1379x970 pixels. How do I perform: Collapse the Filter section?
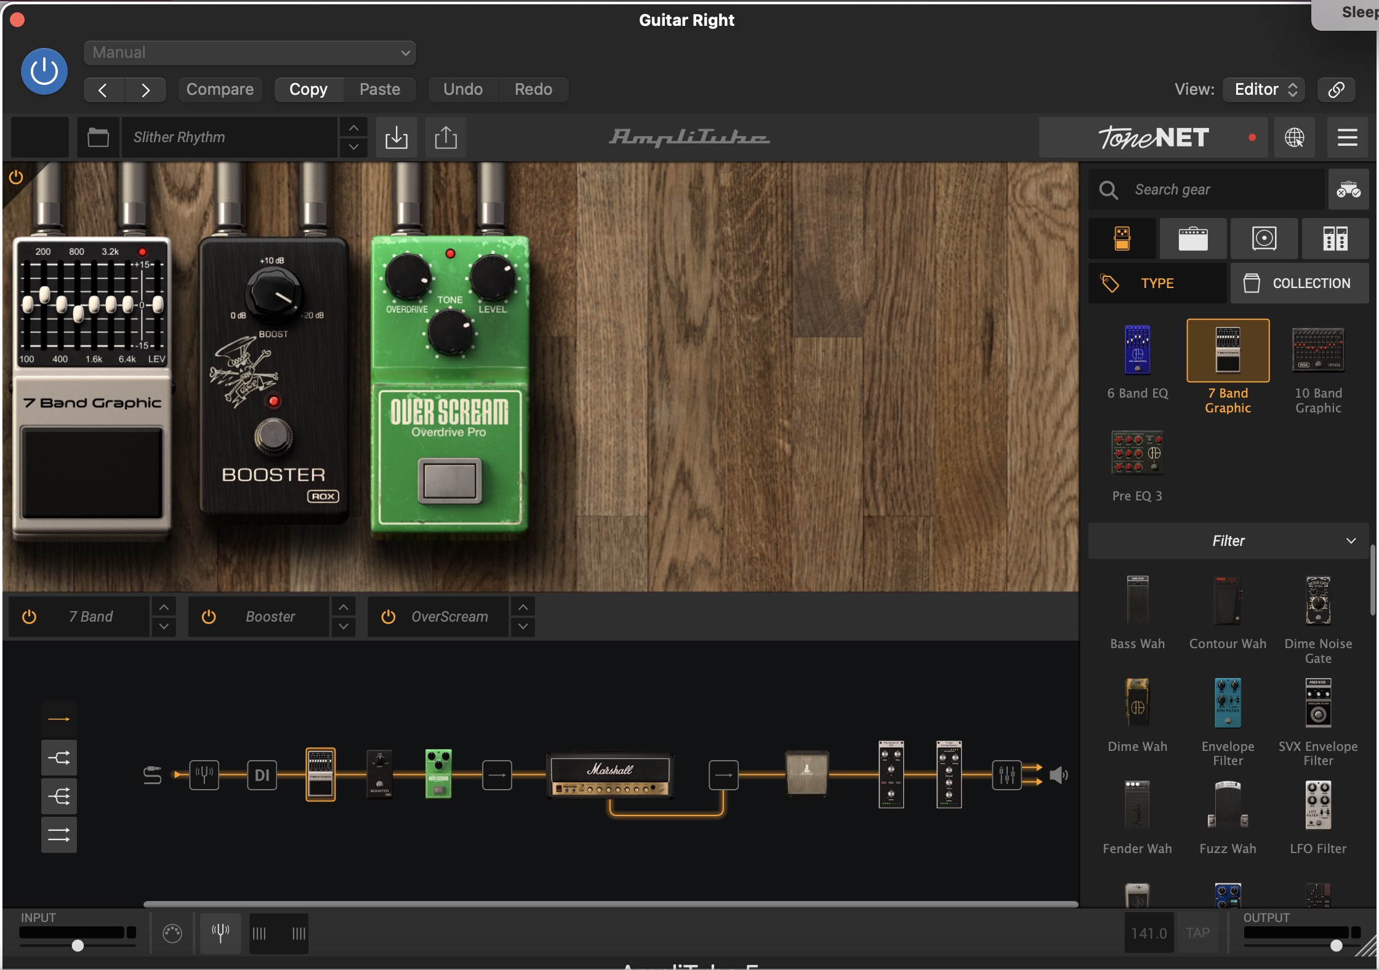1228,541
